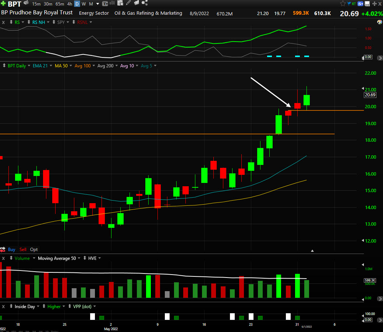Click the Sell link
Viewport: 383px width, 332px height.
point(23,250)
